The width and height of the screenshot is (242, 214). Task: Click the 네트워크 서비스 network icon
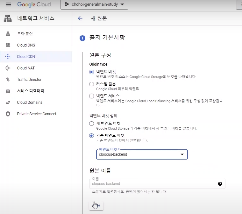click(8, 18)
